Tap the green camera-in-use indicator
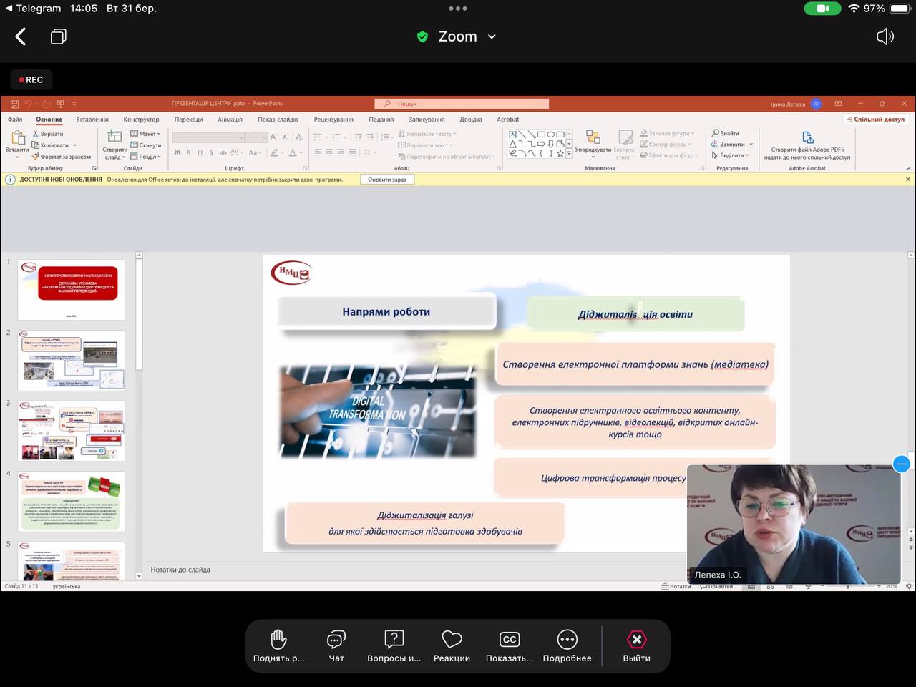Image resolution: width=916 pixels, height=687 pixels. click(x=822, y=9)
